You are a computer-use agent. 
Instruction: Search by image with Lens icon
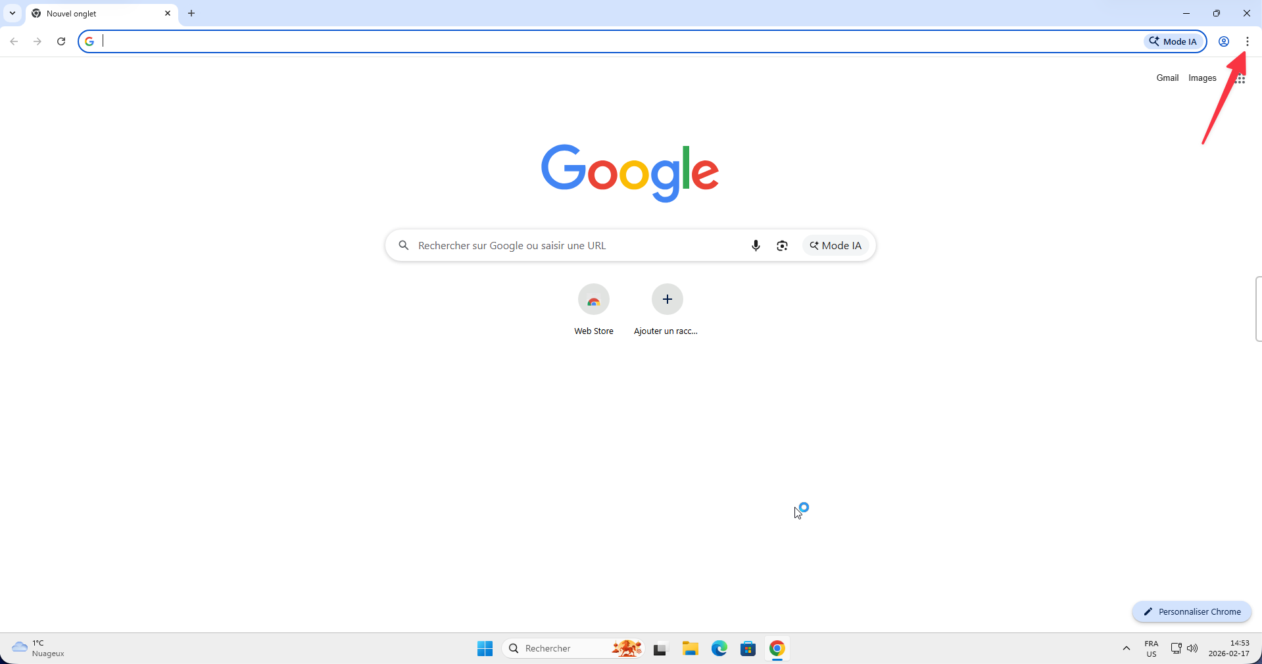782,245
